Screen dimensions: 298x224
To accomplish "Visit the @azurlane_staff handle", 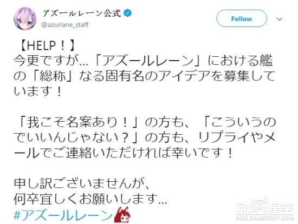I will [65, 25].
